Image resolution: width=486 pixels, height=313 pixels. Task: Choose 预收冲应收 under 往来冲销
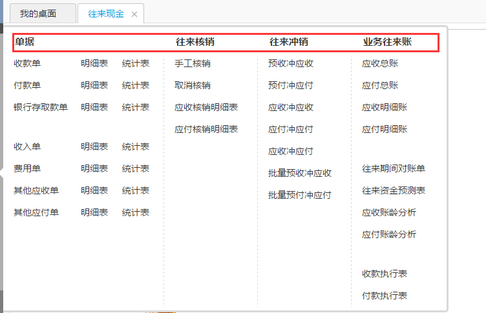291,63
